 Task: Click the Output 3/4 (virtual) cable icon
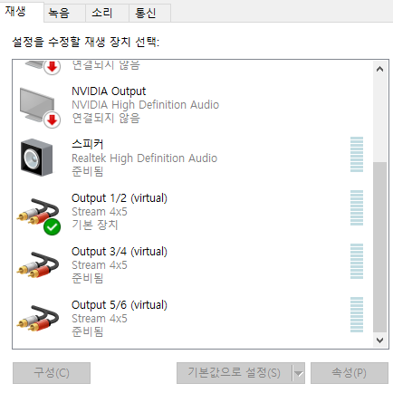pos(38,265)
